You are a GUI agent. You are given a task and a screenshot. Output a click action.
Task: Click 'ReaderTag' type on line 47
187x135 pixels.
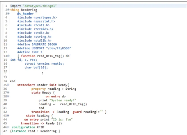48,131
